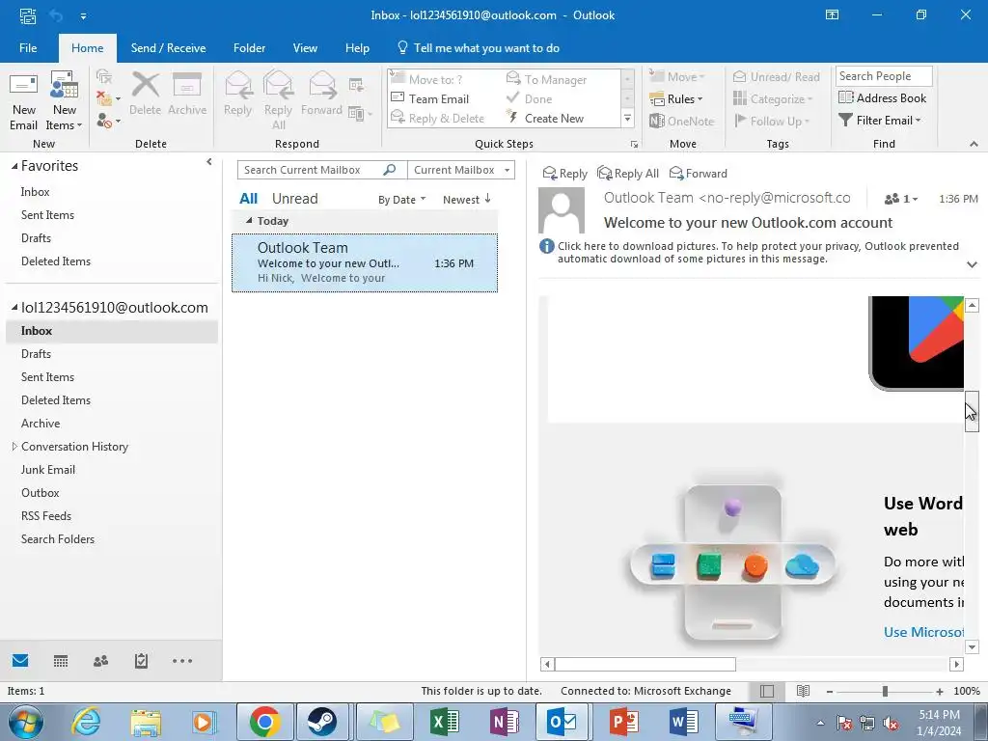Open Mail view in navigation bar
Viewport: 988px width, 741px height.
[x=20, y=660]
